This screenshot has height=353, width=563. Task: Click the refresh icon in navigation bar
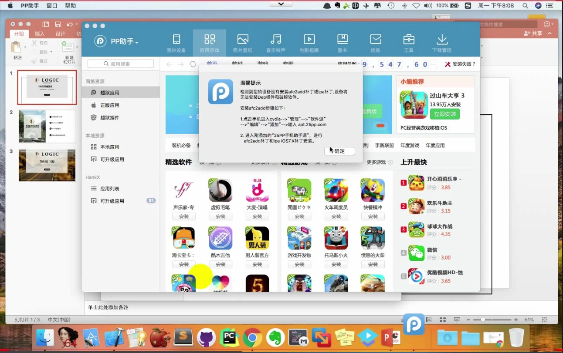point(193,64)
